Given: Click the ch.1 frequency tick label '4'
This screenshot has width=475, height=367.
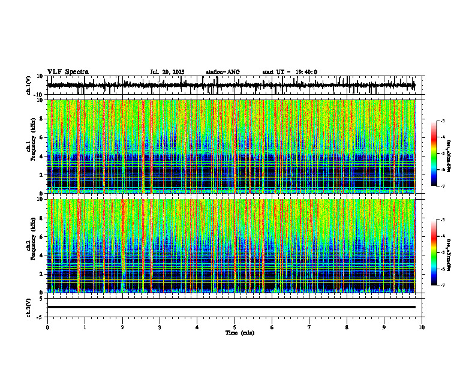Looking at the screenshot, I should (x=42, y=157).
